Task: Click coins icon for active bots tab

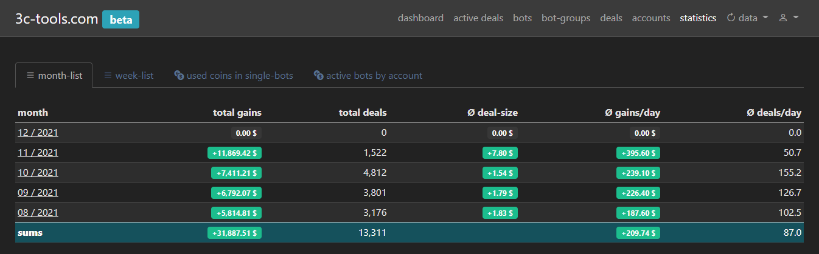Action: pyautogui.click(x=318, y=76)
